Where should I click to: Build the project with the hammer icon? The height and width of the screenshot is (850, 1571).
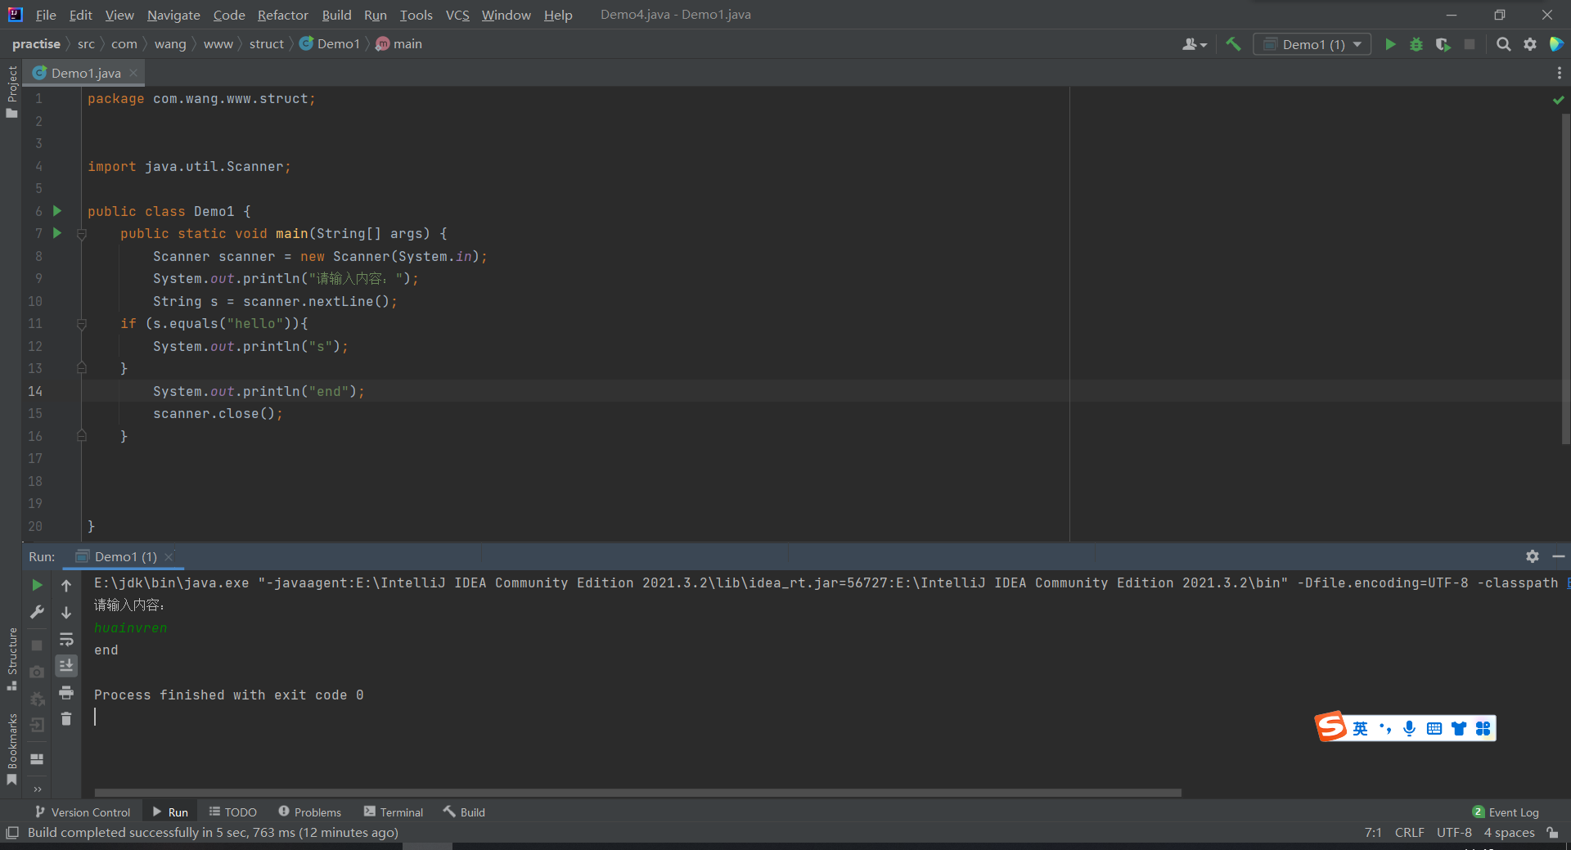click(x=1233, y=44)
